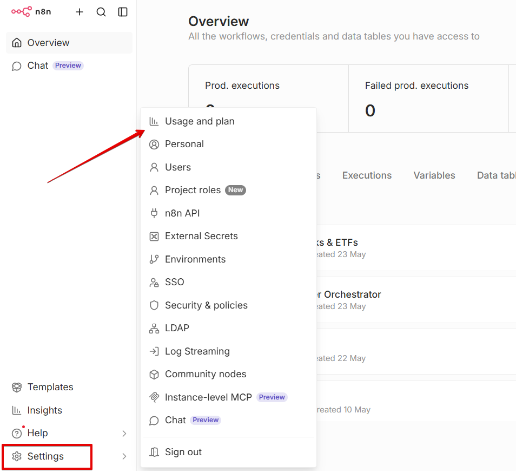
Task: Click the Insights bar chart icon
Action: 16,410
